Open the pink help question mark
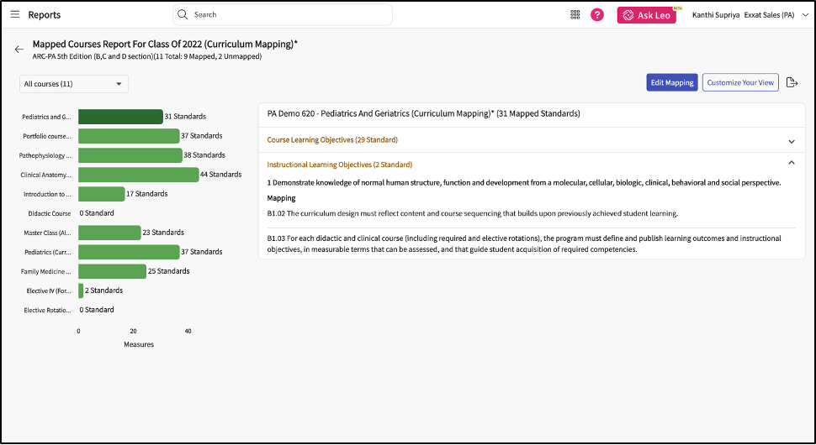 [x=597, y=15]
